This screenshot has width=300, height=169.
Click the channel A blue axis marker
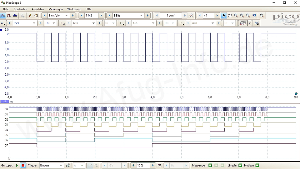click(x=1, y=30)
